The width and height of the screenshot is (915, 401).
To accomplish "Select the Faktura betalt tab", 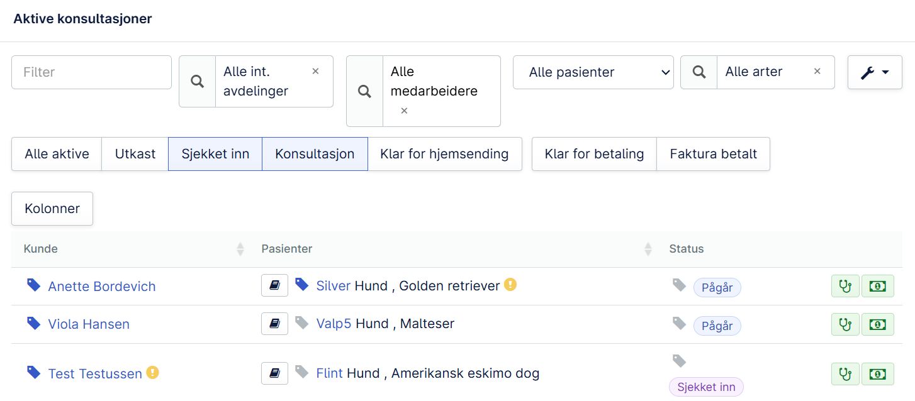I will click(713, 154).
